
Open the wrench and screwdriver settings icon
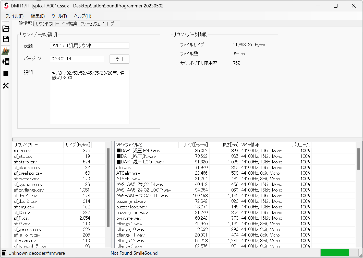[6, 85]
